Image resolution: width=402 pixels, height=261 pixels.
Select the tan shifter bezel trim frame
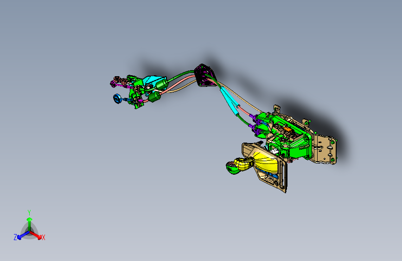[x=265, y=167]
